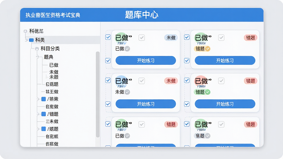The width and height of the screenshot is (283, 159).
Task: Toggle blue checkbox left of bottom-left card's heading
Action: 108,124
